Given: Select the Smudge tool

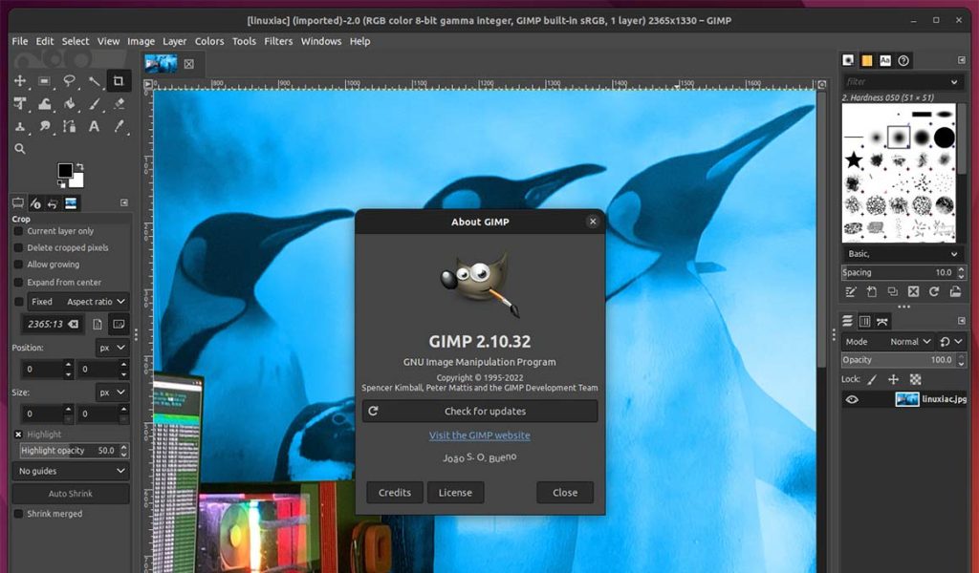Looking at the screenshot, I should pyautogui.click(x=44, y=127).
